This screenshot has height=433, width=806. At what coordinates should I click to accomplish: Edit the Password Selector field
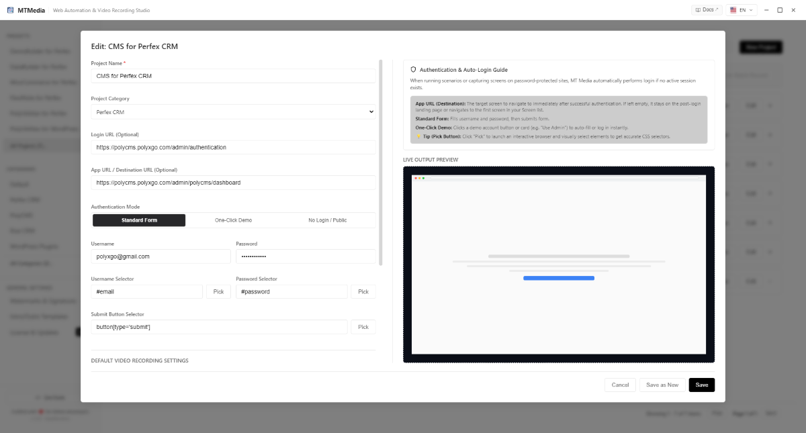coord(292,292)
